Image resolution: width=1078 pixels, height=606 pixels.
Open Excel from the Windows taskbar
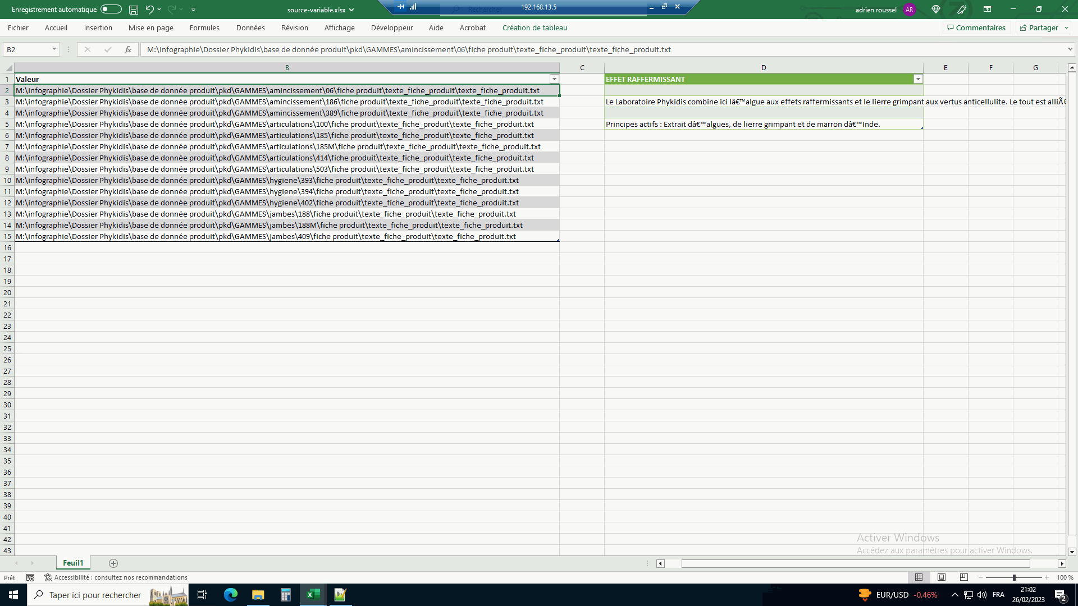coord(313,595)
